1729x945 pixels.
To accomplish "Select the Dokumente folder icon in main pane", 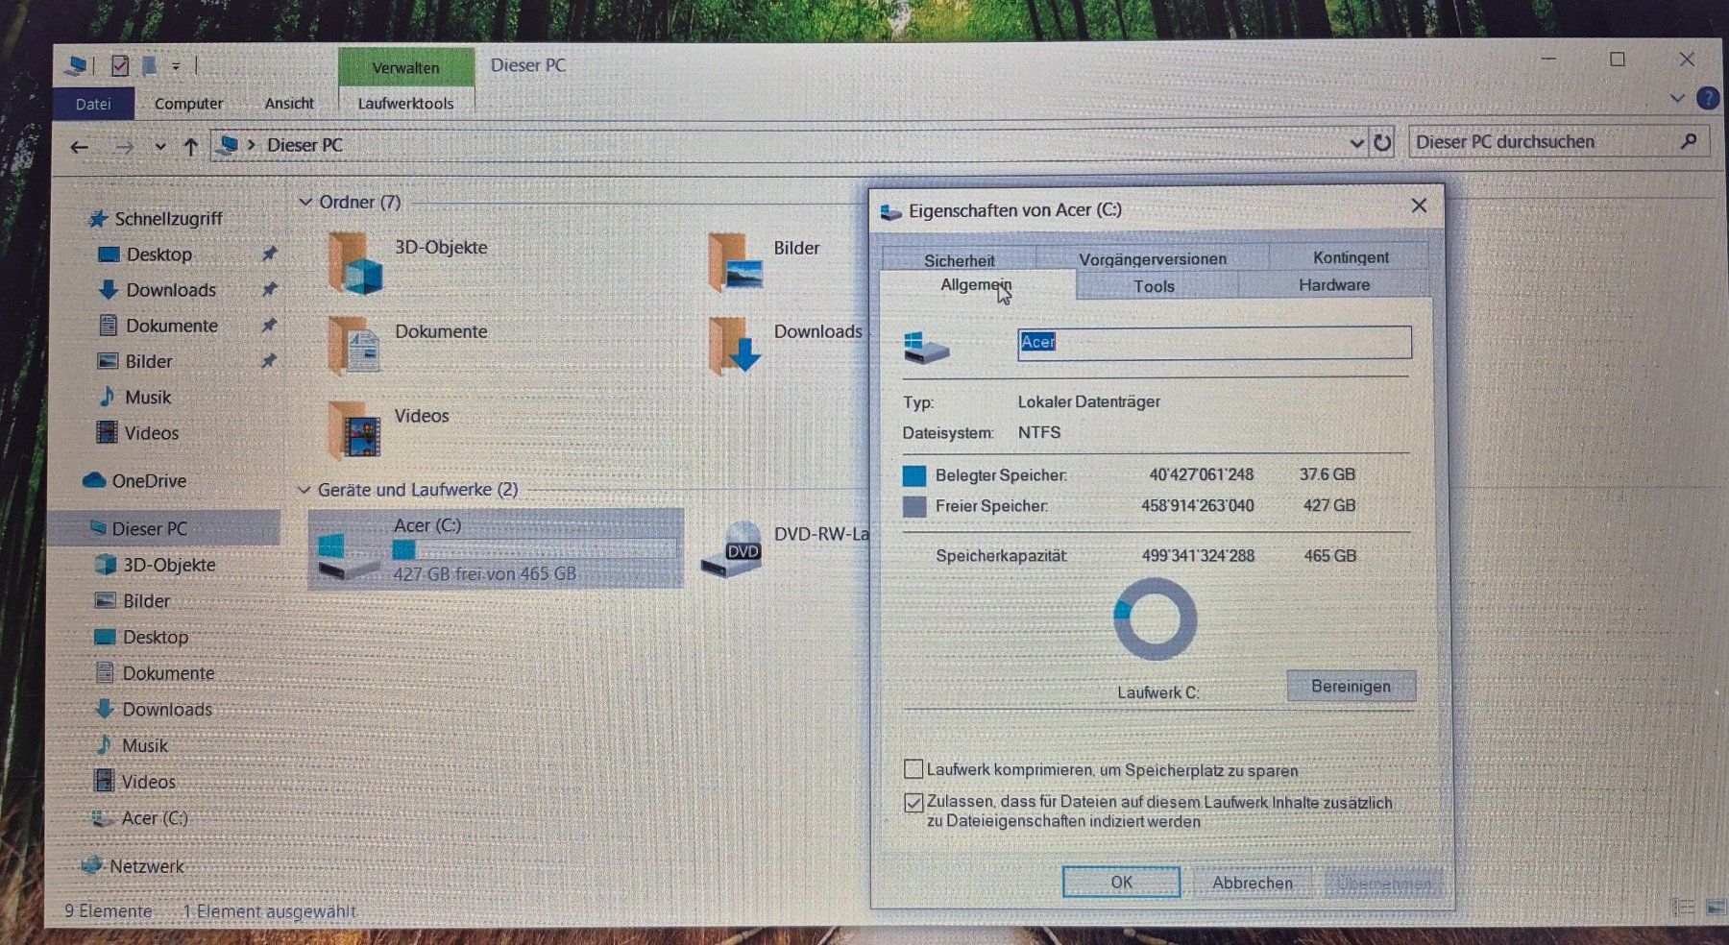I will [x=353, y=346].
